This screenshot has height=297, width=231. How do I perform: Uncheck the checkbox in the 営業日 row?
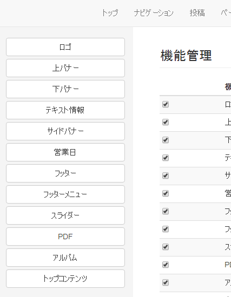pos(166,193)
